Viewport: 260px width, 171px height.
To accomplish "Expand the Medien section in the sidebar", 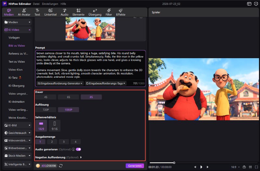I will point(18,22).
